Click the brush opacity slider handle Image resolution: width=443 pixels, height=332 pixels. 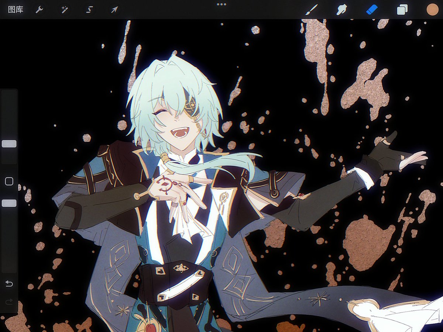point(9,203)
